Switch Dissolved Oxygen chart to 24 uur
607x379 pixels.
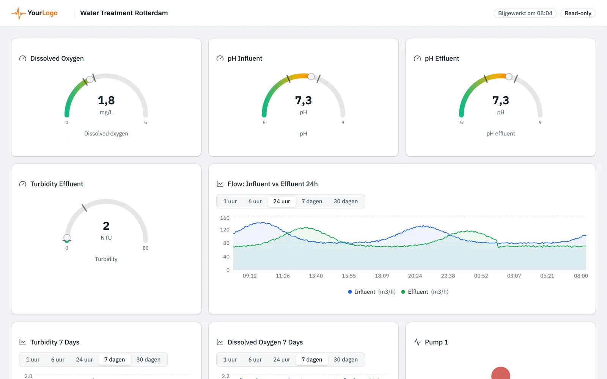click(281, 360)
